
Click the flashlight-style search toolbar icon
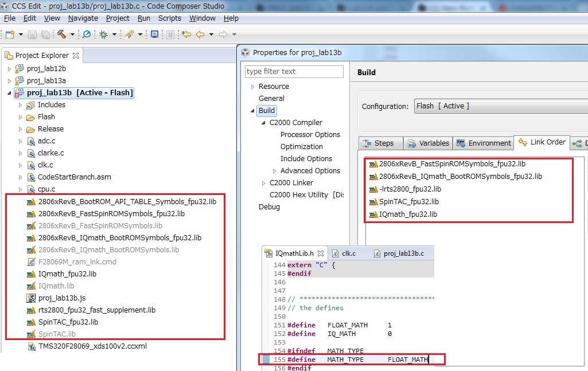click(130, 34)
